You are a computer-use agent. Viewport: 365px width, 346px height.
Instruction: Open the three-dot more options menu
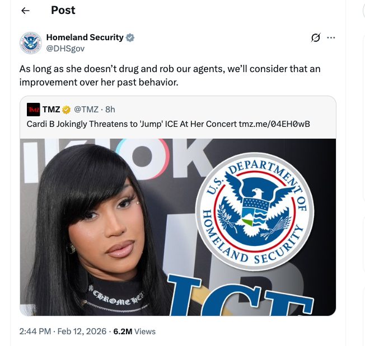pos(331,37)
